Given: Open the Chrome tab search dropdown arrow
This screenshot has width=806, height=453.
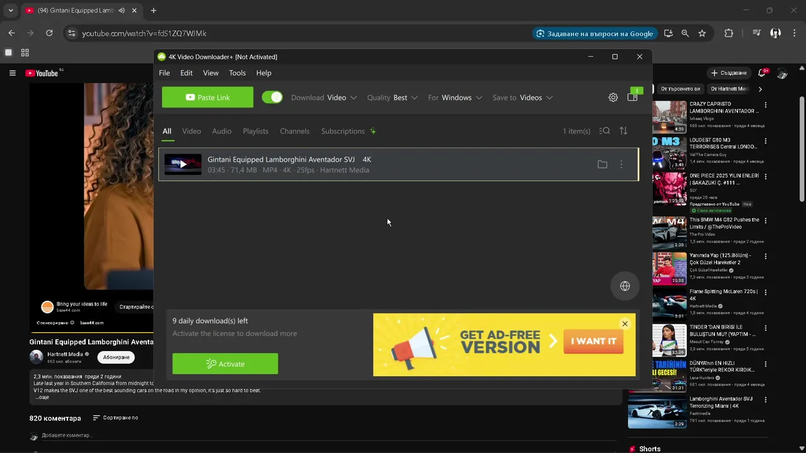Looking at the screenshot, I should point(11,11).
